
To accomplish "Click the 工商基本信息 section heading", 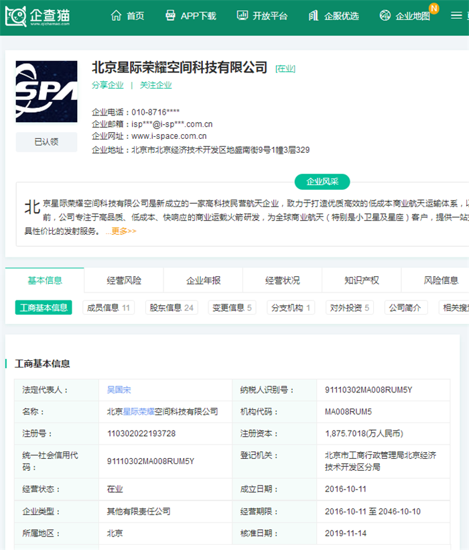I will pos(42,364).
